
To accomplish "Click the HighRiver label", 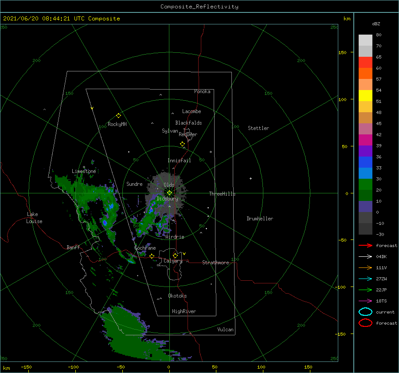I will pos(184,311).
